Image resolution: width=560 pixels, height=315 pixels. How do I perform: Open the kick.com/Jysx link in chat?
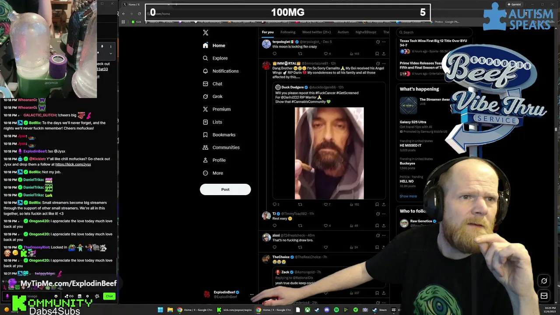73,164
